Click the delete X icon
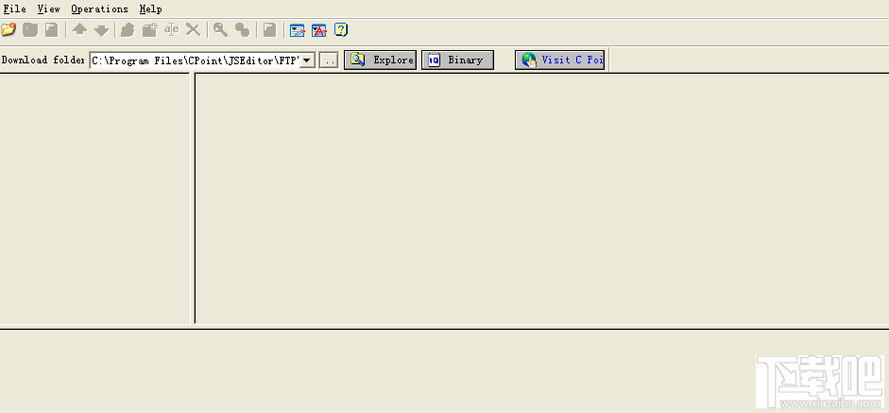The width and height of the screenshot is (889, 413). pos(194,29)
